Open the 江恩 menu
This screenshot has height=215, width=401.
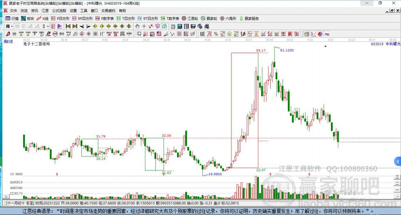[45, 11]
